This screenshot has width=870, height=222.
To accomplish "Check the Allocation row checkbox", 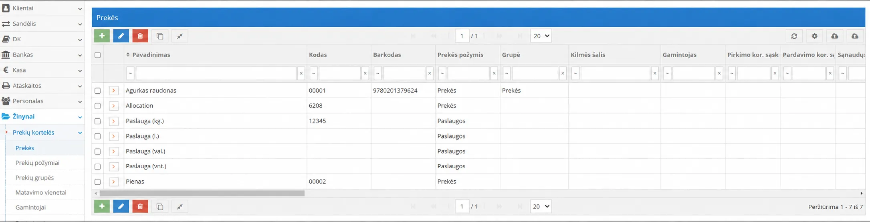I will coord(97,106).
